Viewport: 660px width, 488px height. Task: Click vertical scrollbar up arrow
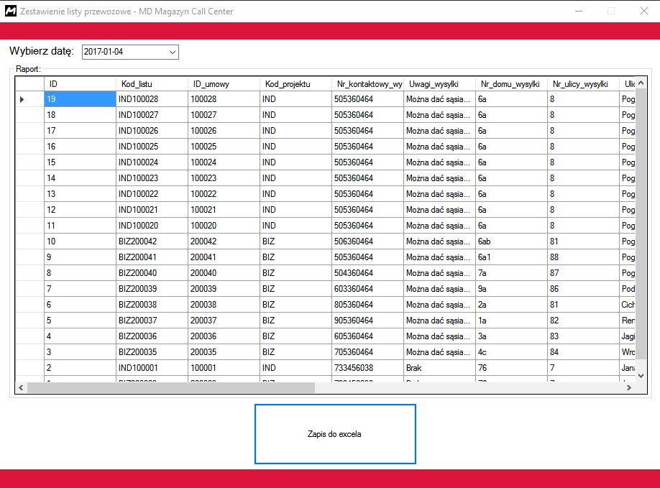[x=641, y=83]
